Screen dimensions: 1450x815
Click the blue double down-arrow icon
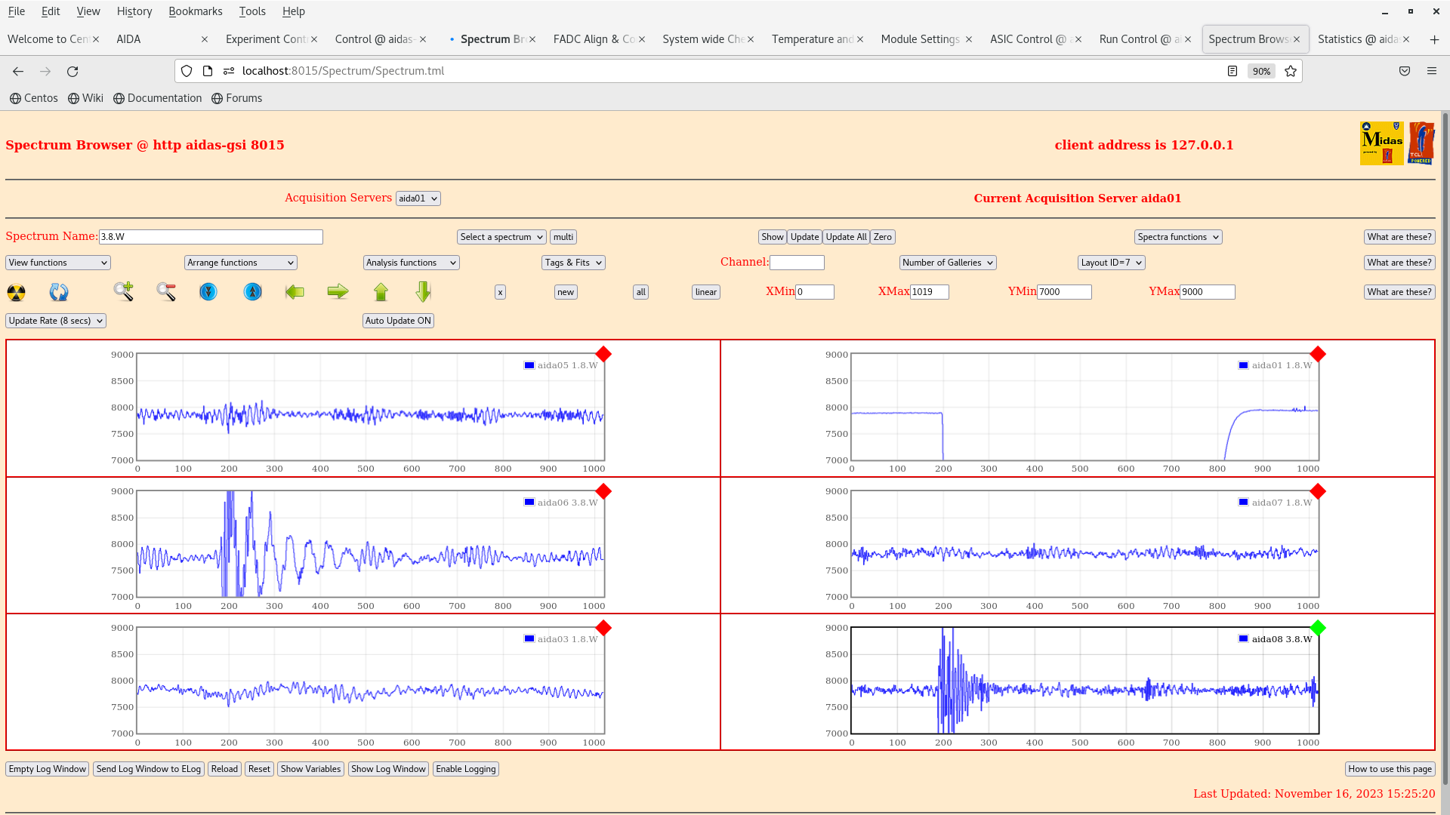[x=208, y=291]
